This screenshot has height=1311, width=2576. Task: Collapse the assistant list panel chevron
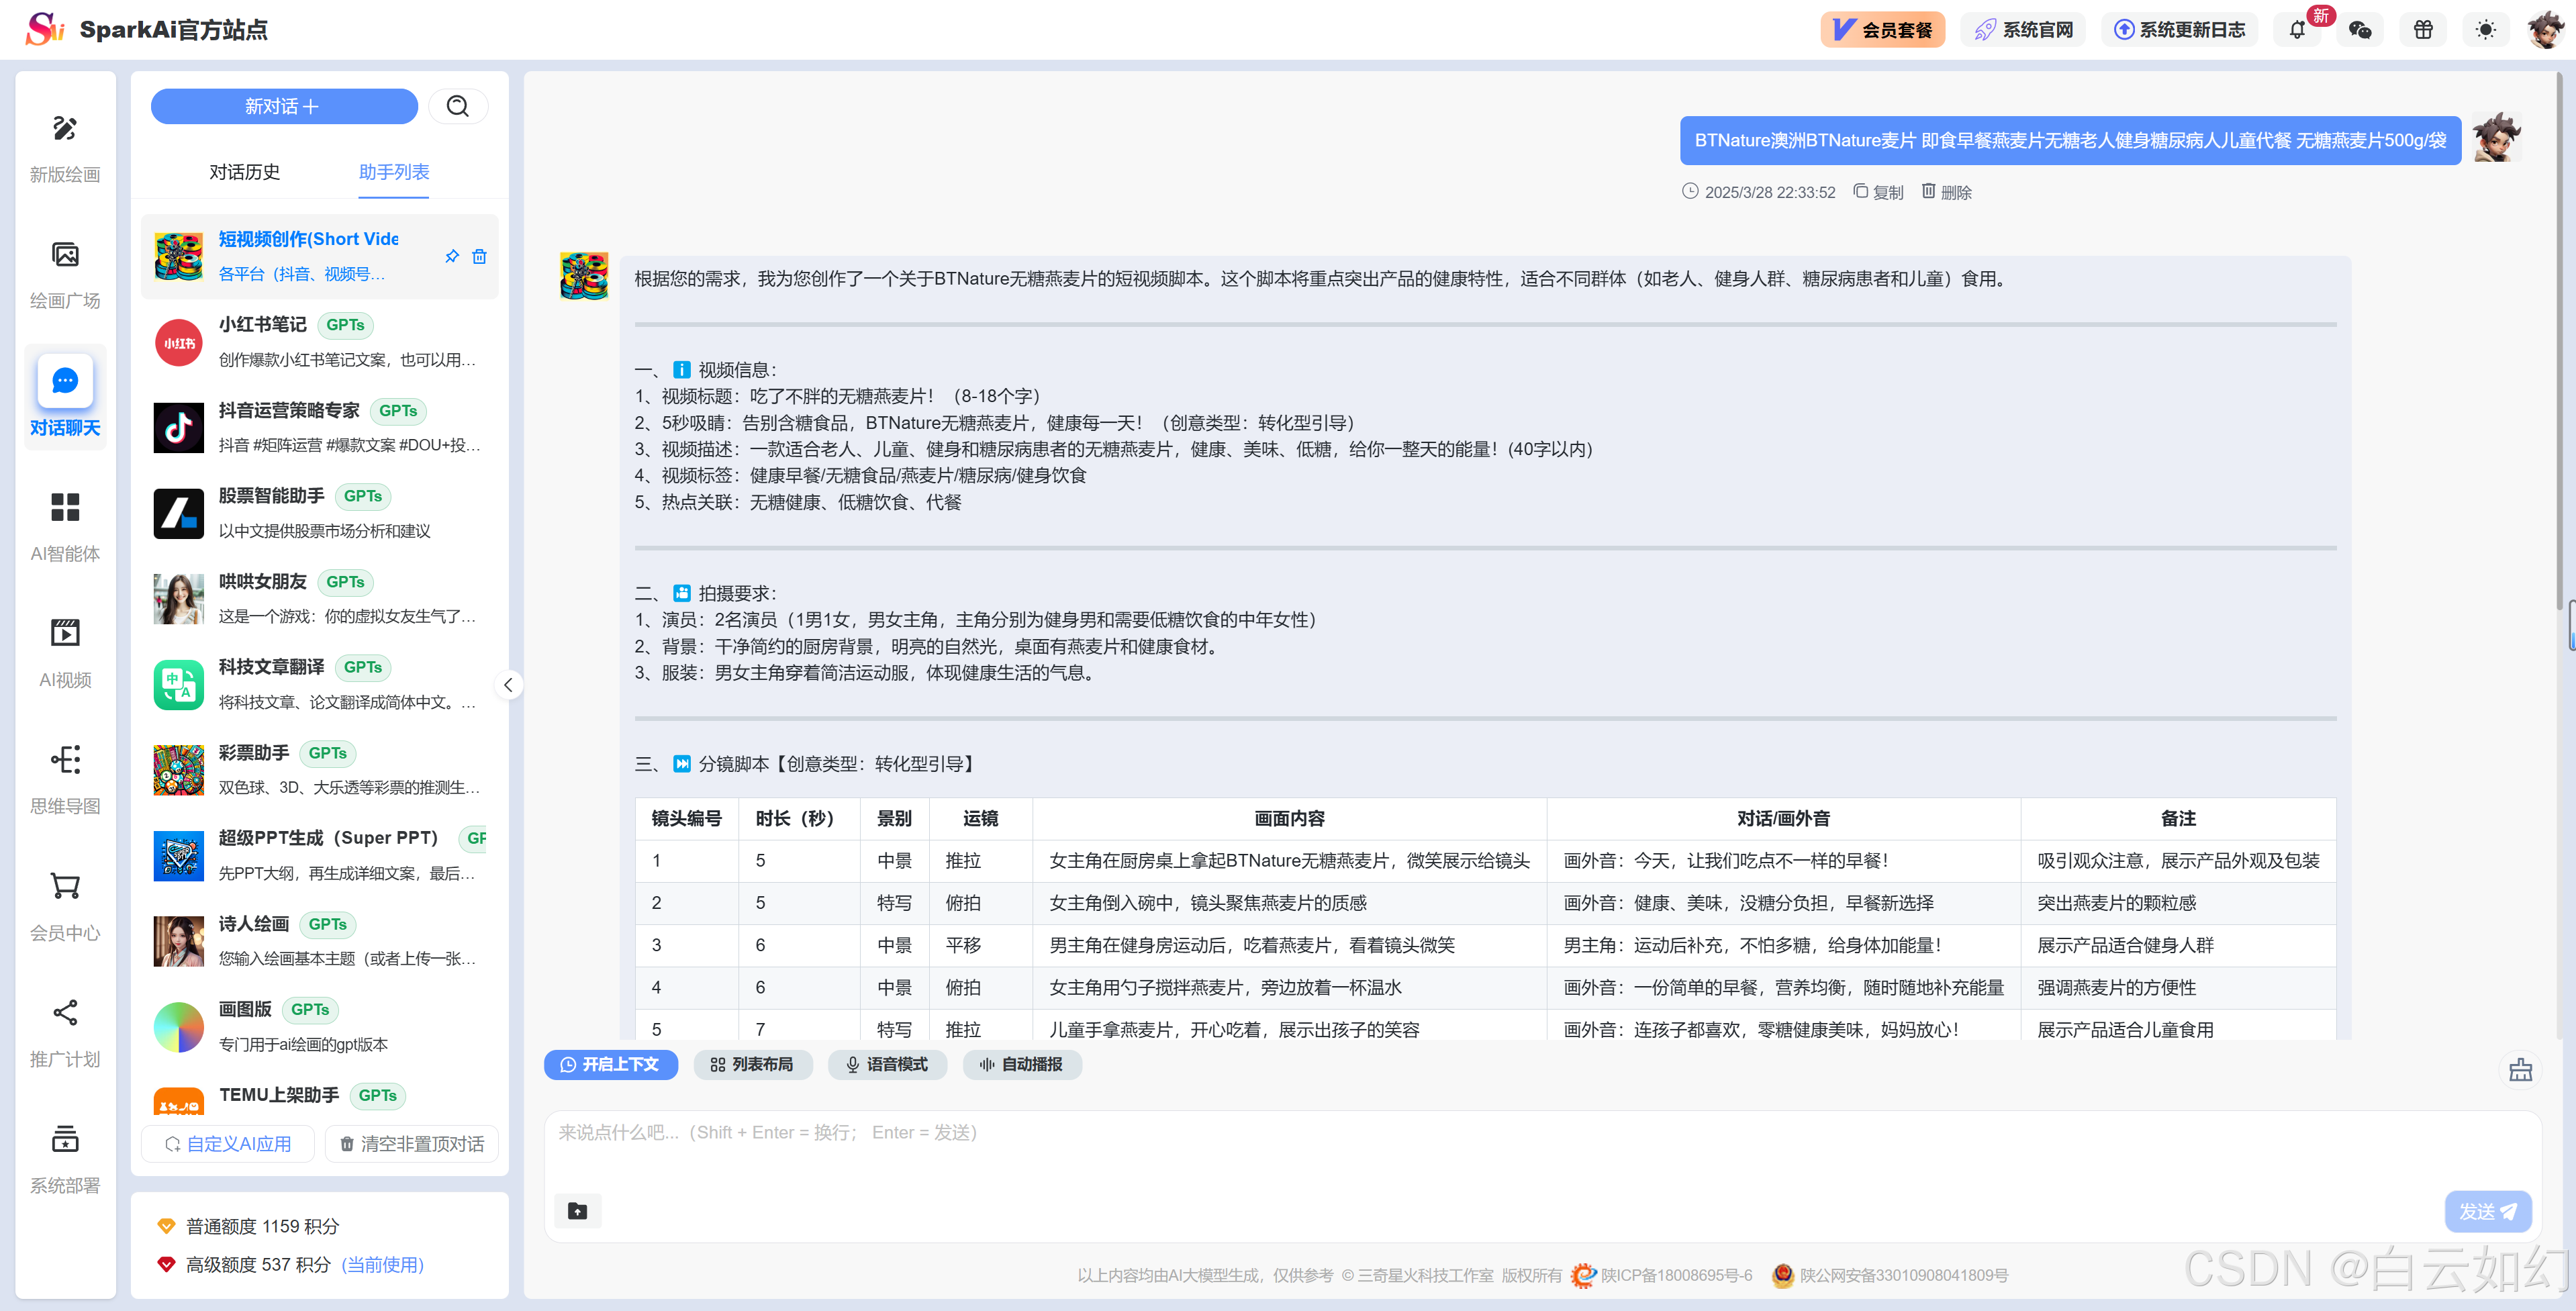pos(508,685)
